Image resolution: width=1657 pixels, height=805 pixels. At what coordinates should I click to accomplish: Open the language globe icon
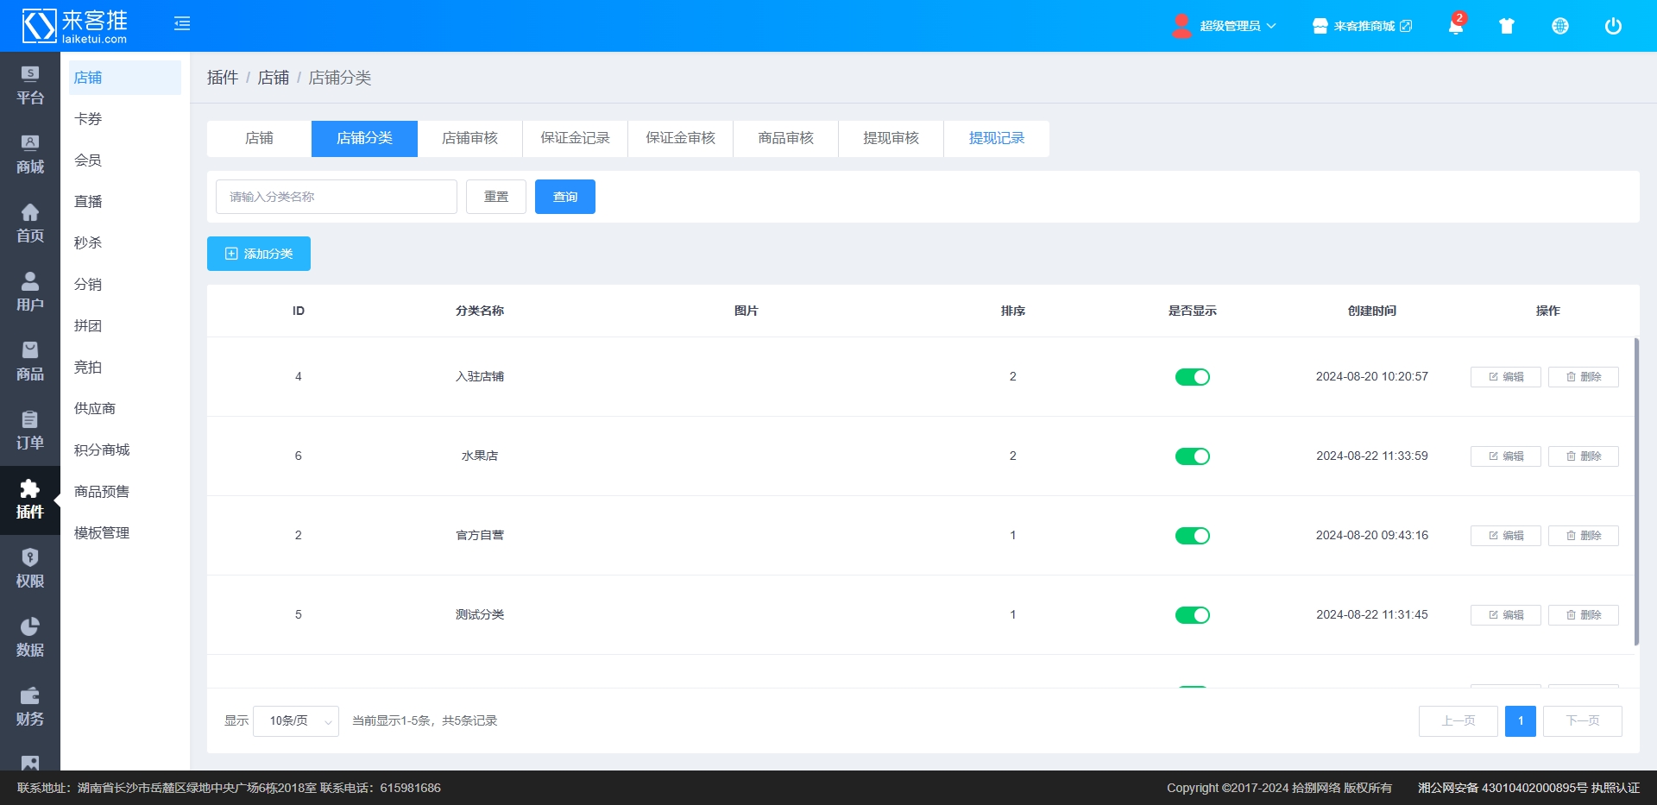[1559, 26]
